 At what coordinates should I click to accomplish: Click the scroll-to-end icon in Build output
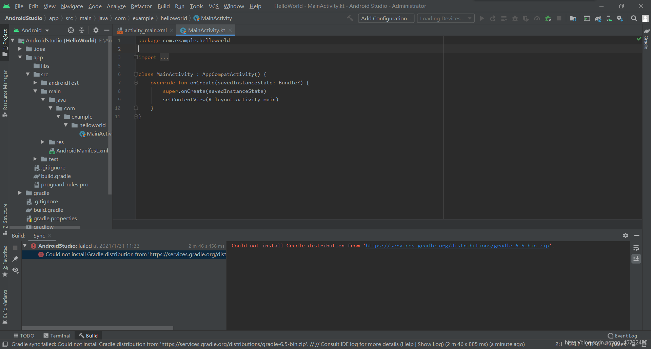(x=636, y=259)
